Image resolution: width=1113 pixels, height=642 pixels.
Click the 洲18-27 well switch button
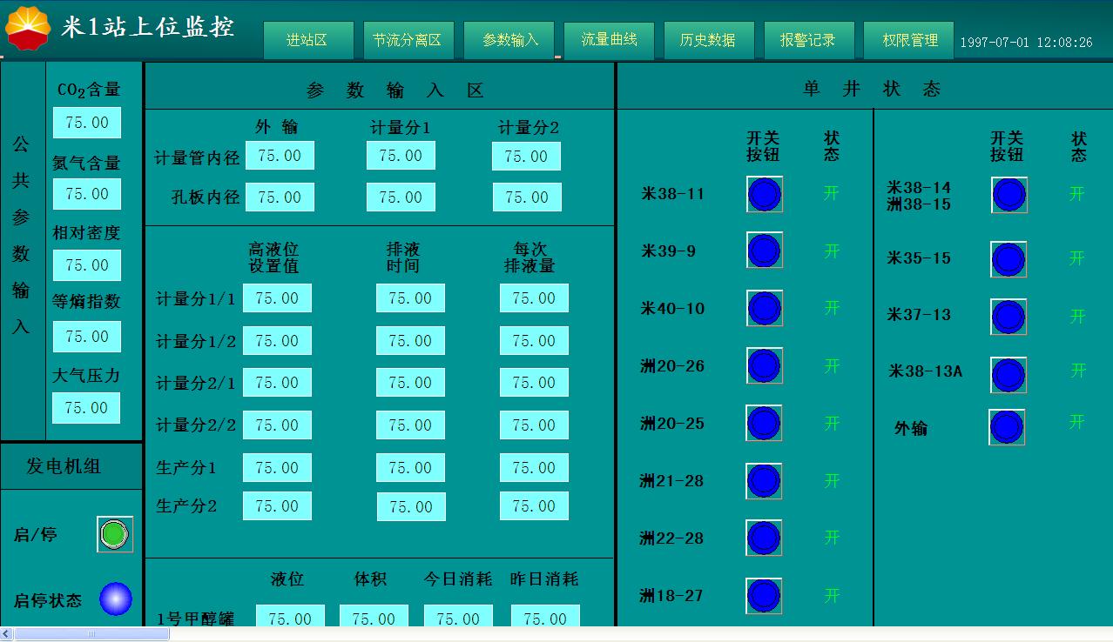[x=763, y=596]
